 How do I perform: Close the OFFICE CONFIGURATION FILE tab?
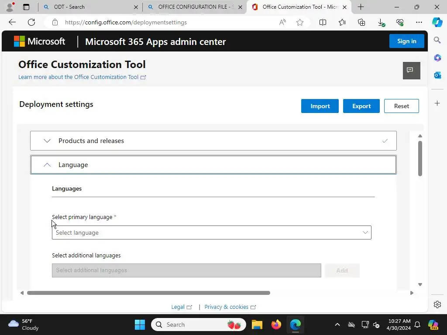tap(241, 7)
